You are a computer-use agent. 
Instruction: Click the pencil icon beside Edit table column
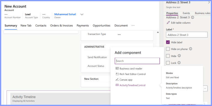coord(168,23)
